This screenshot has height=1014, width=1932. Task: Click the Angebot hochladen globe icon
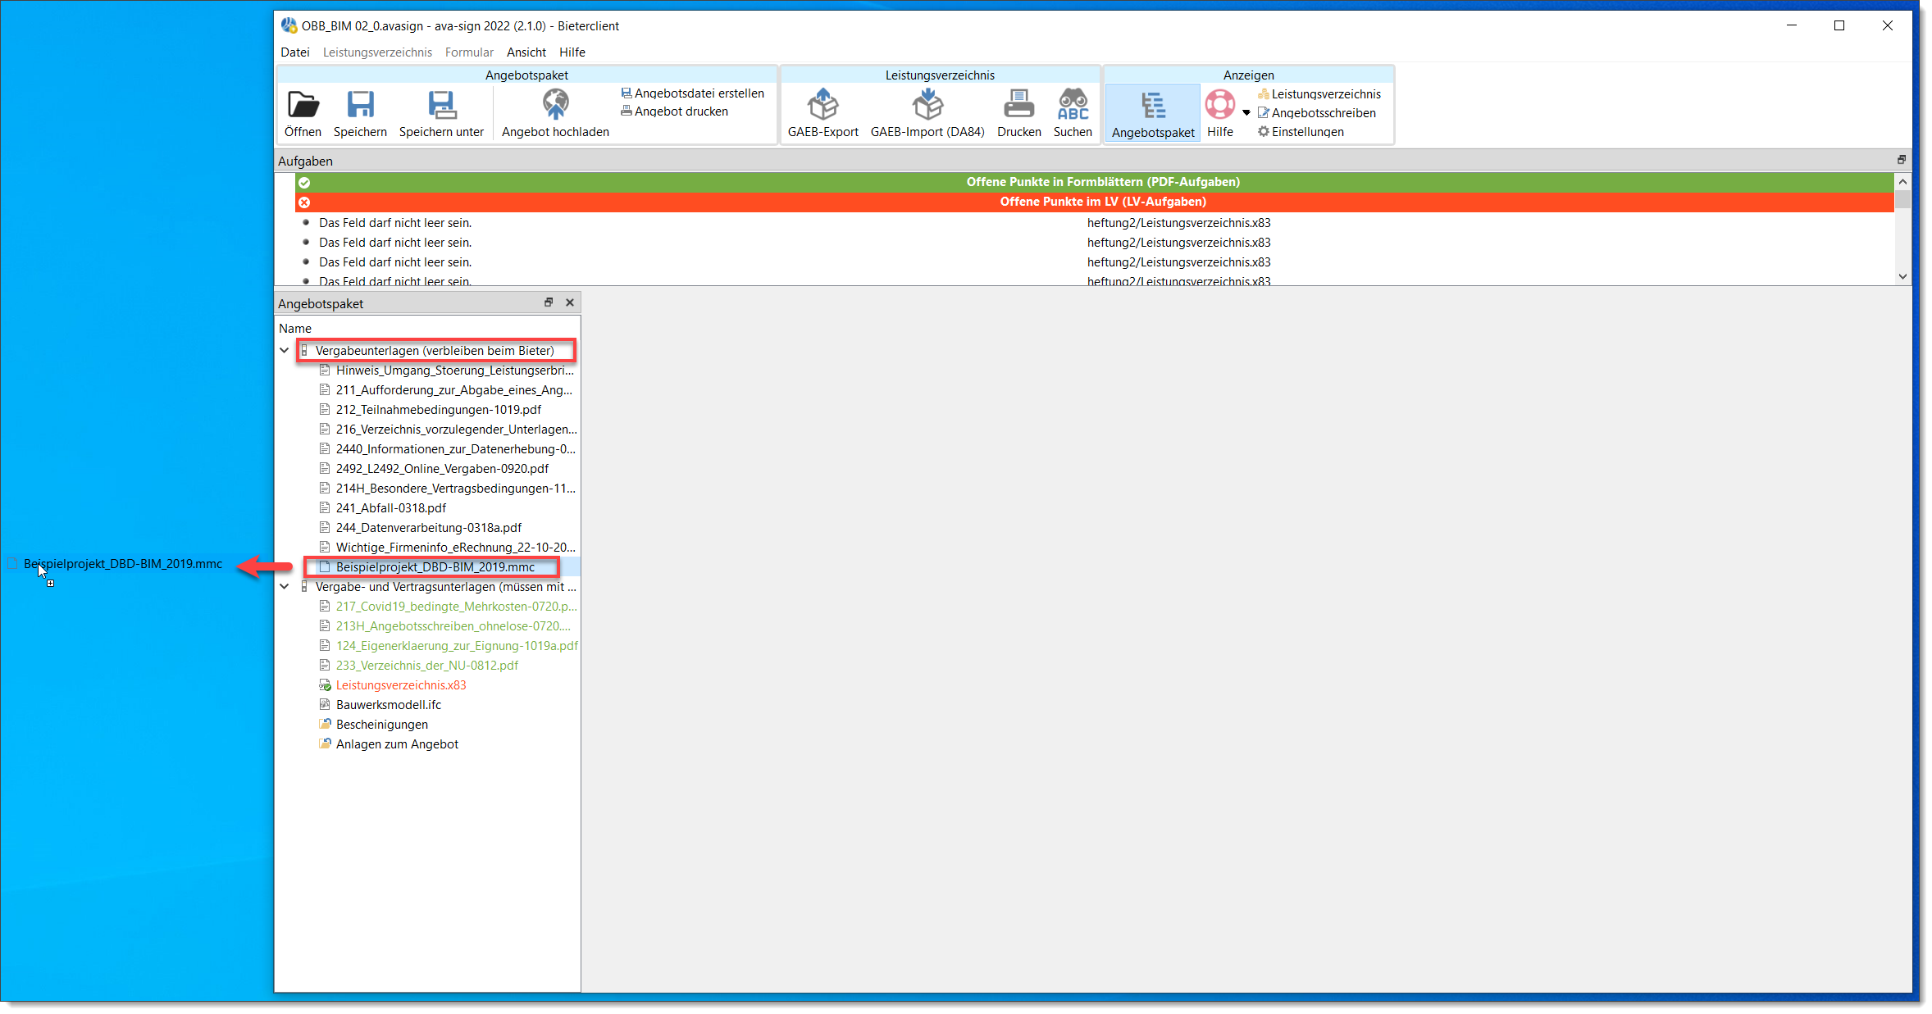point(555,104)
